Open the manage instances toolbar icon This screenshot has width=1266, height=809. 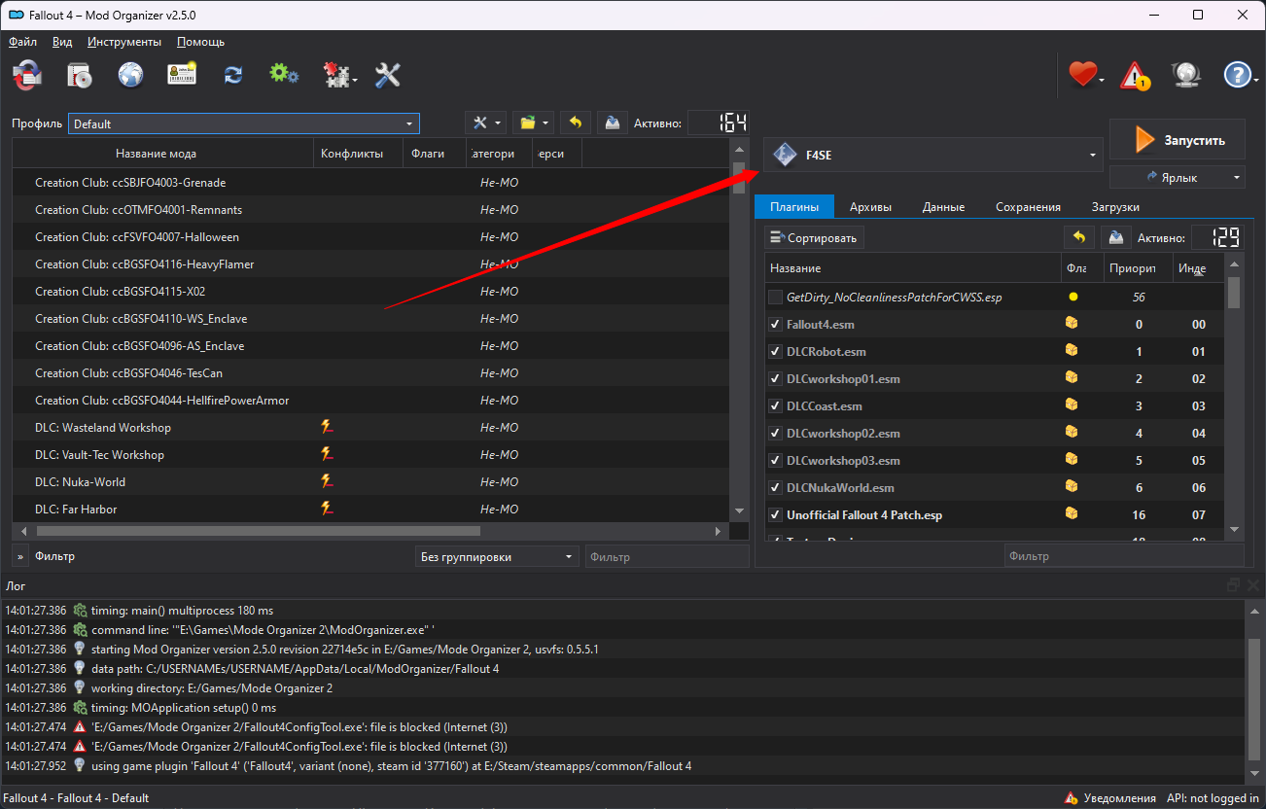[26, 75]
